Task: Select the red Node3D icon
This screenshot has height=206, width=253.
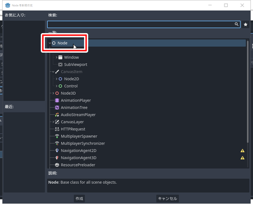Action: [57, 93]
